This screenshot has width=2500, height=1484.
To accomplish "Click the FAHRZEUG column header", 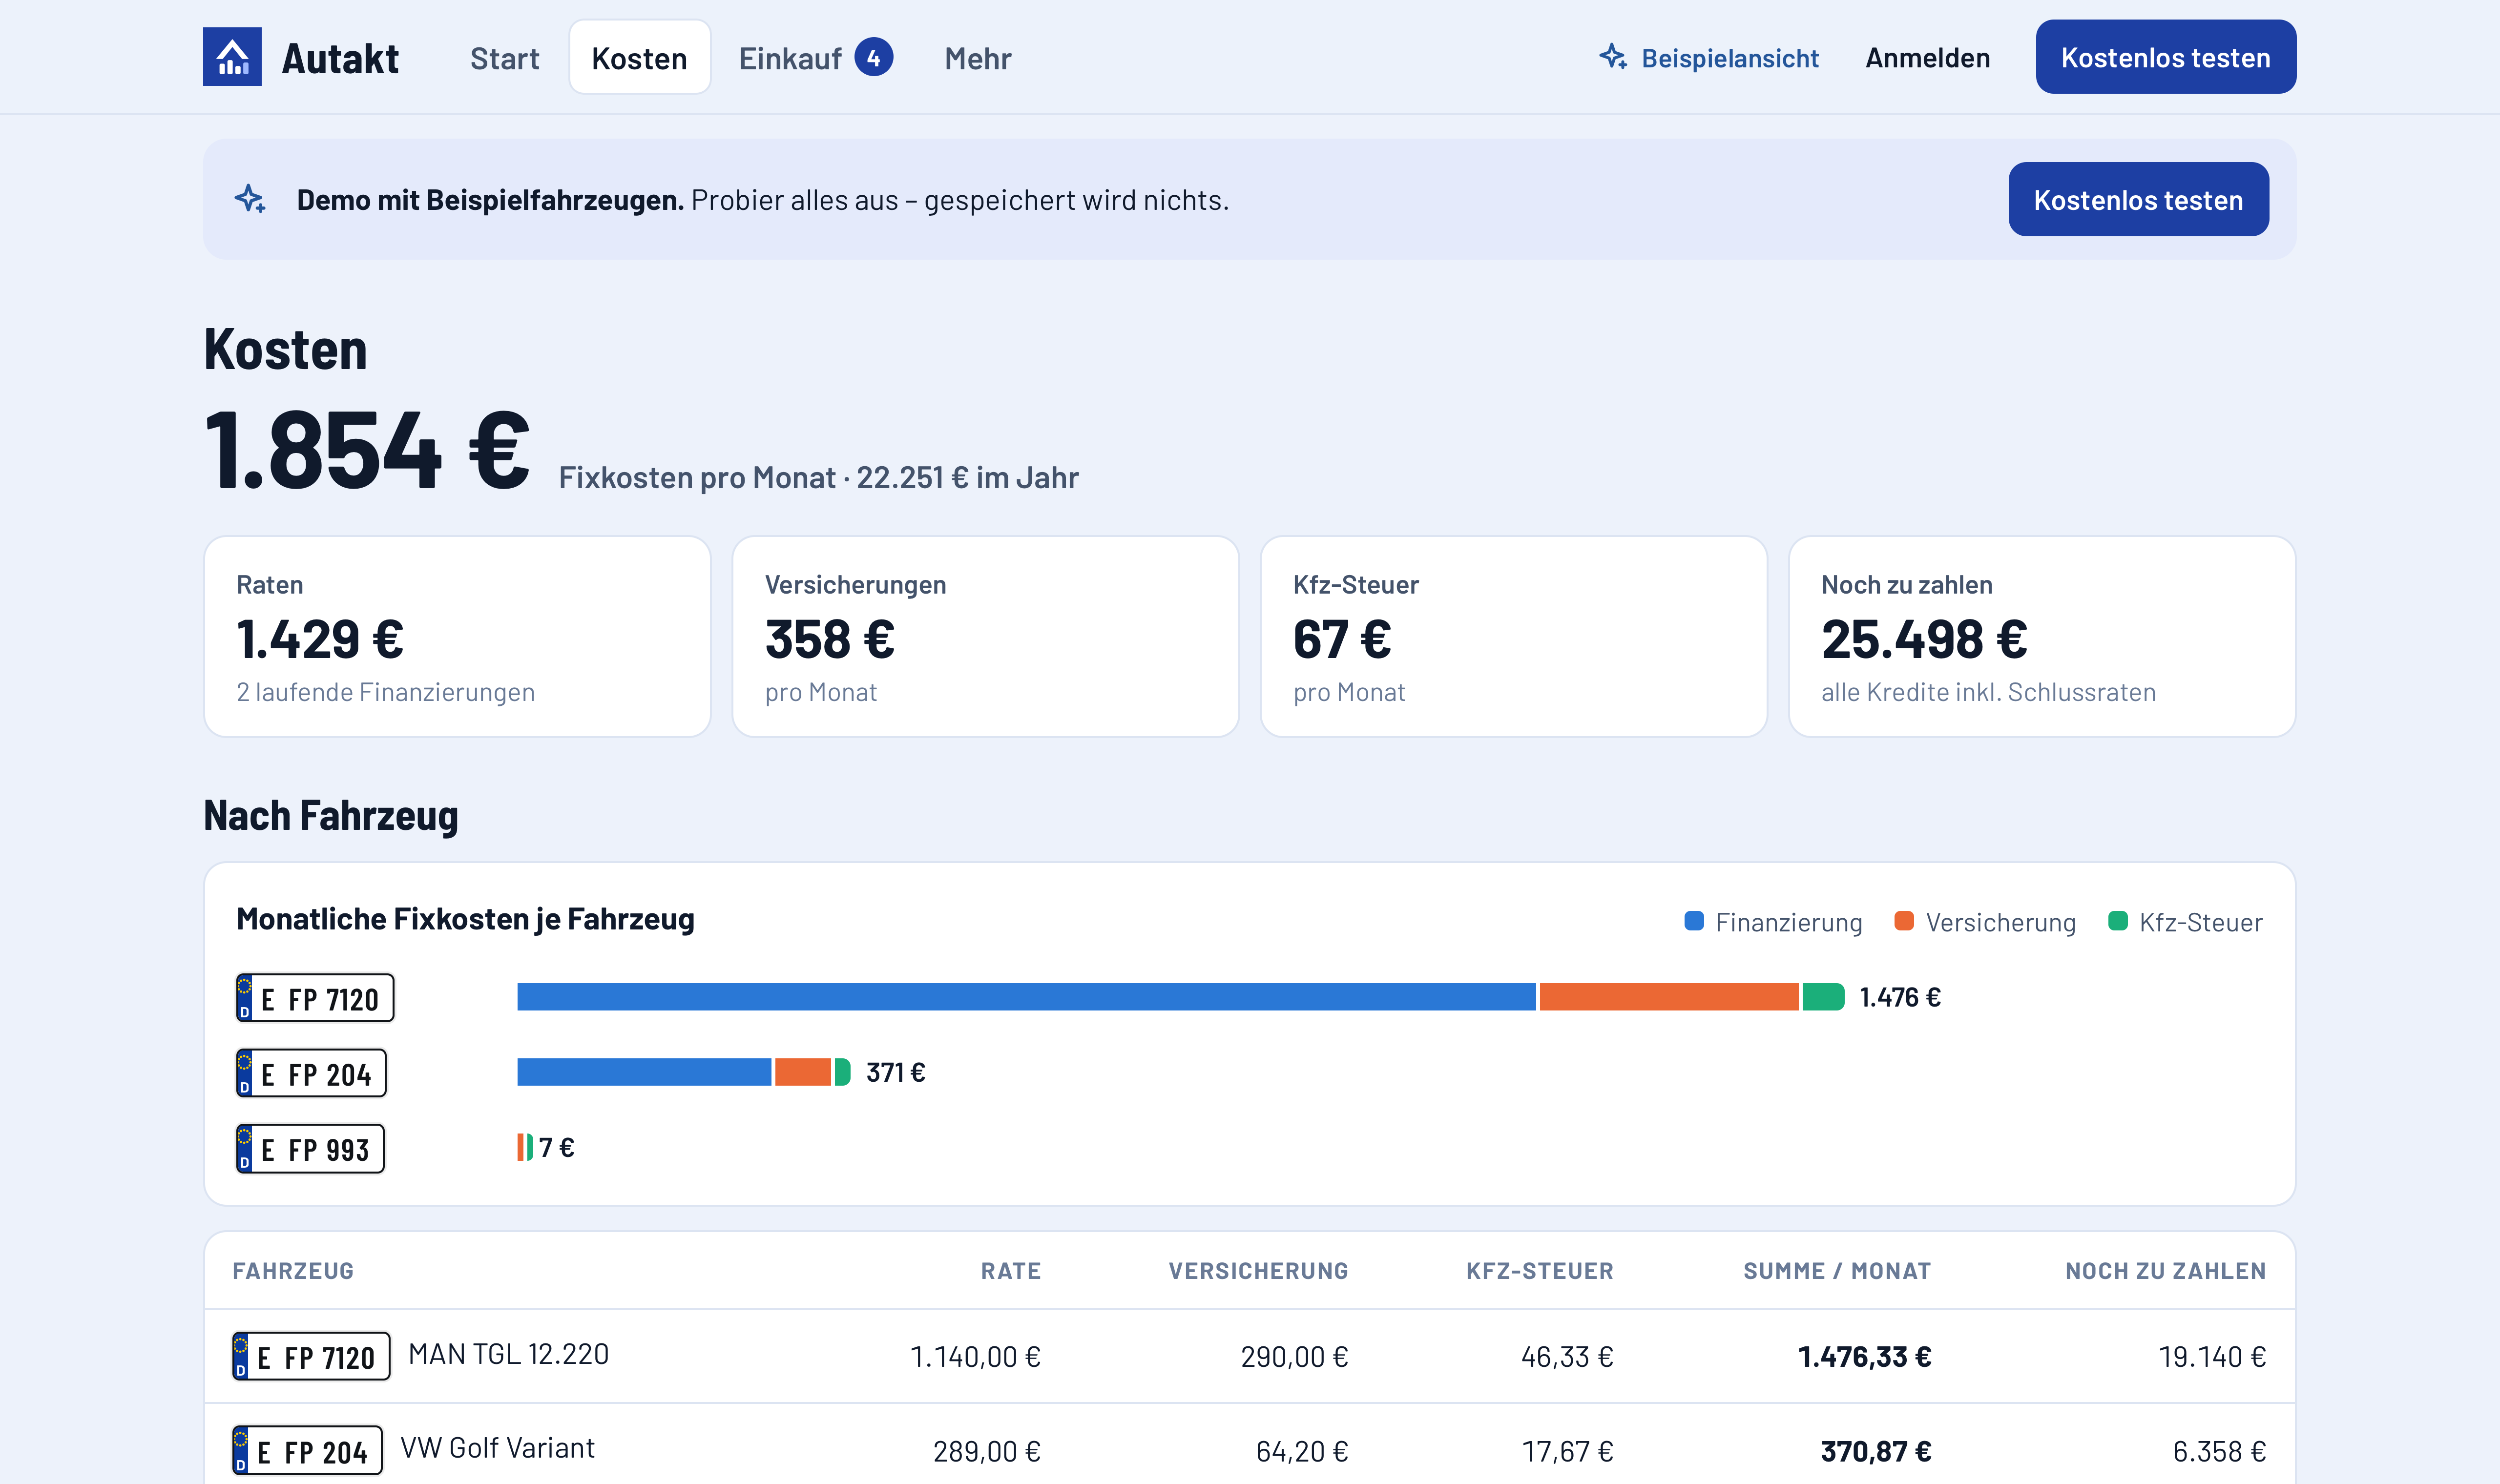I will pyautogui.click(x=293, y=1271).
